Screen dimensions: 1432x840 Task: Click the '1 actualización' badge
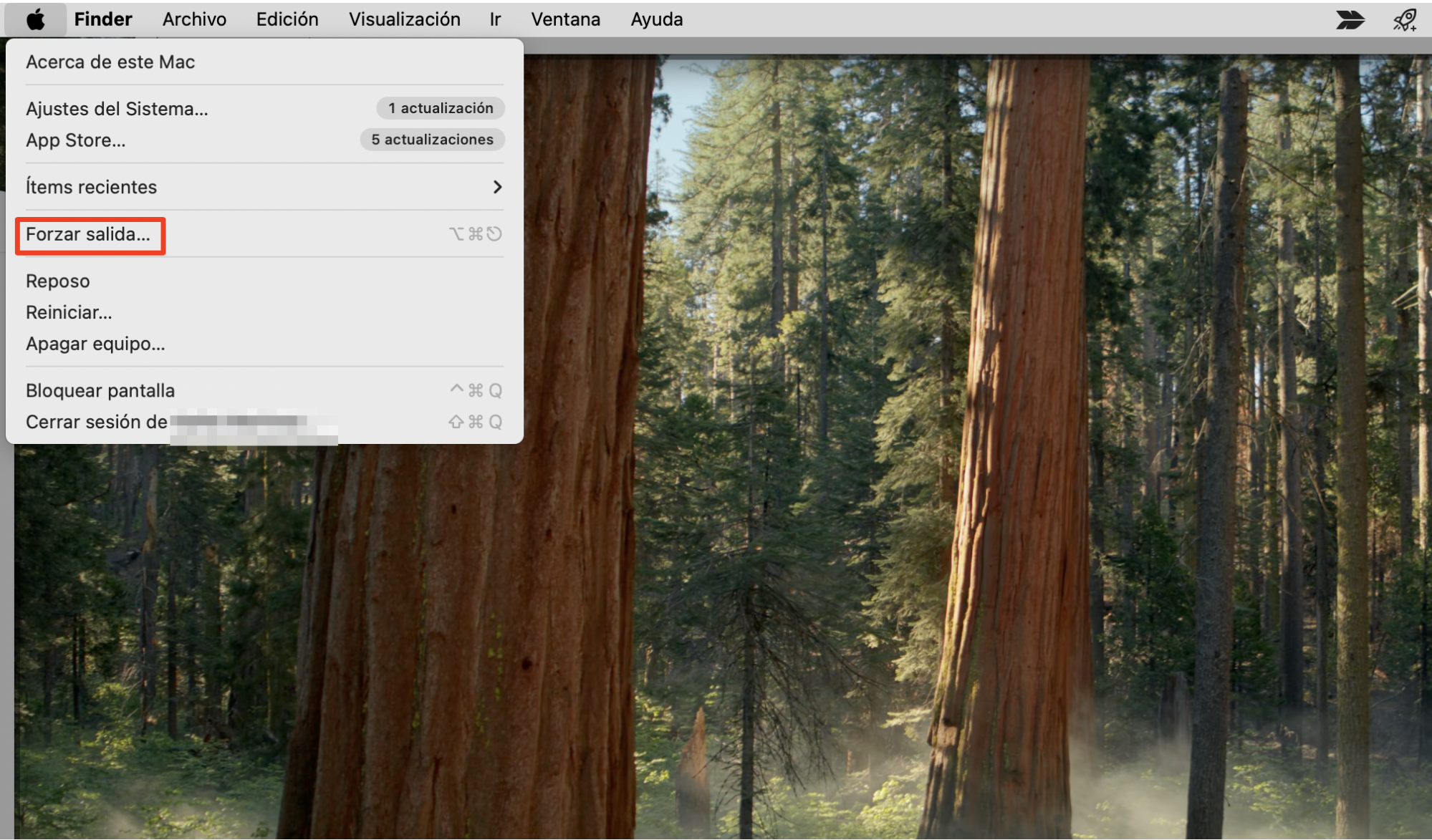pos(441,108)
